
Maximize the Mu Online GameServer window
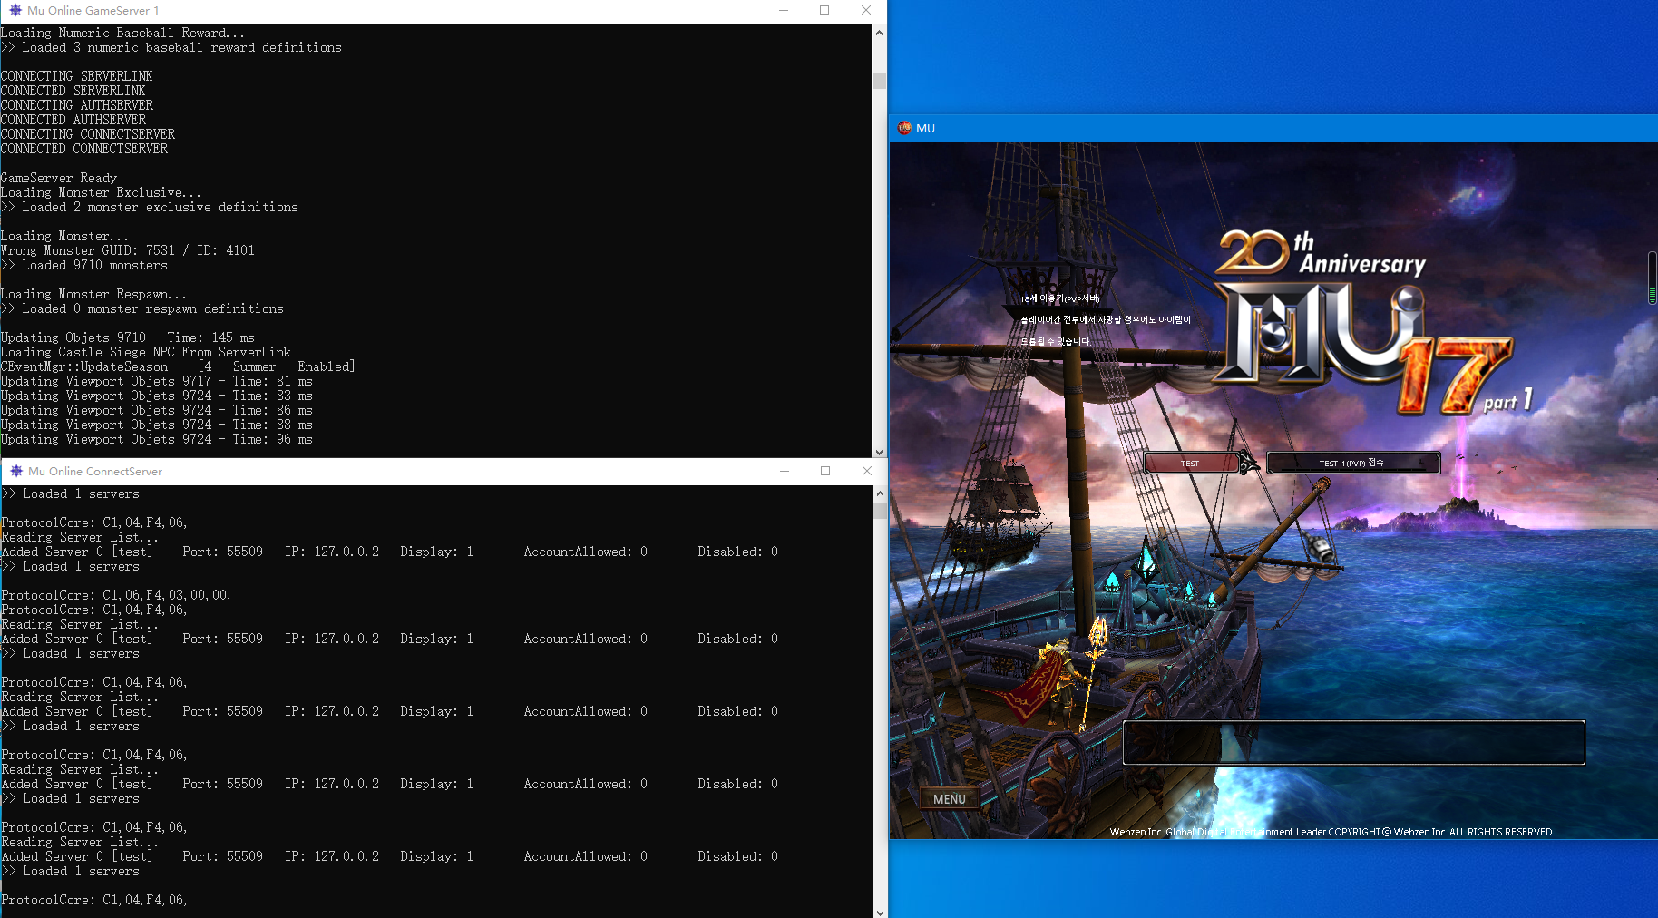[824, 11]
